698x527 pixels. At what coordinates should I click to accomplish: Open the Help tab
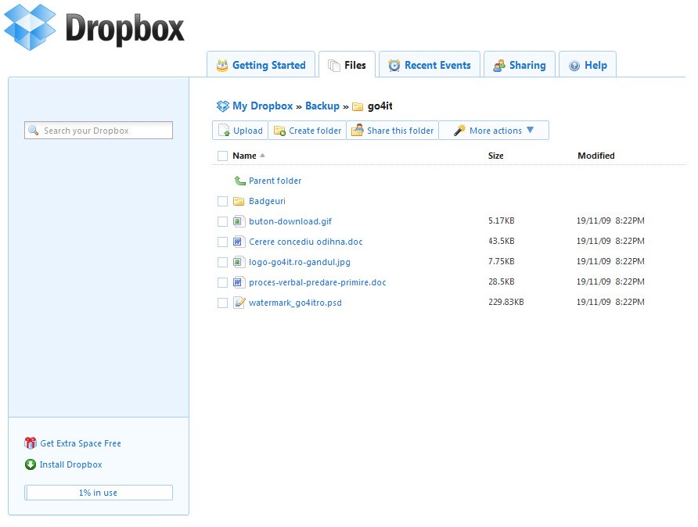[x=588, y=64]
